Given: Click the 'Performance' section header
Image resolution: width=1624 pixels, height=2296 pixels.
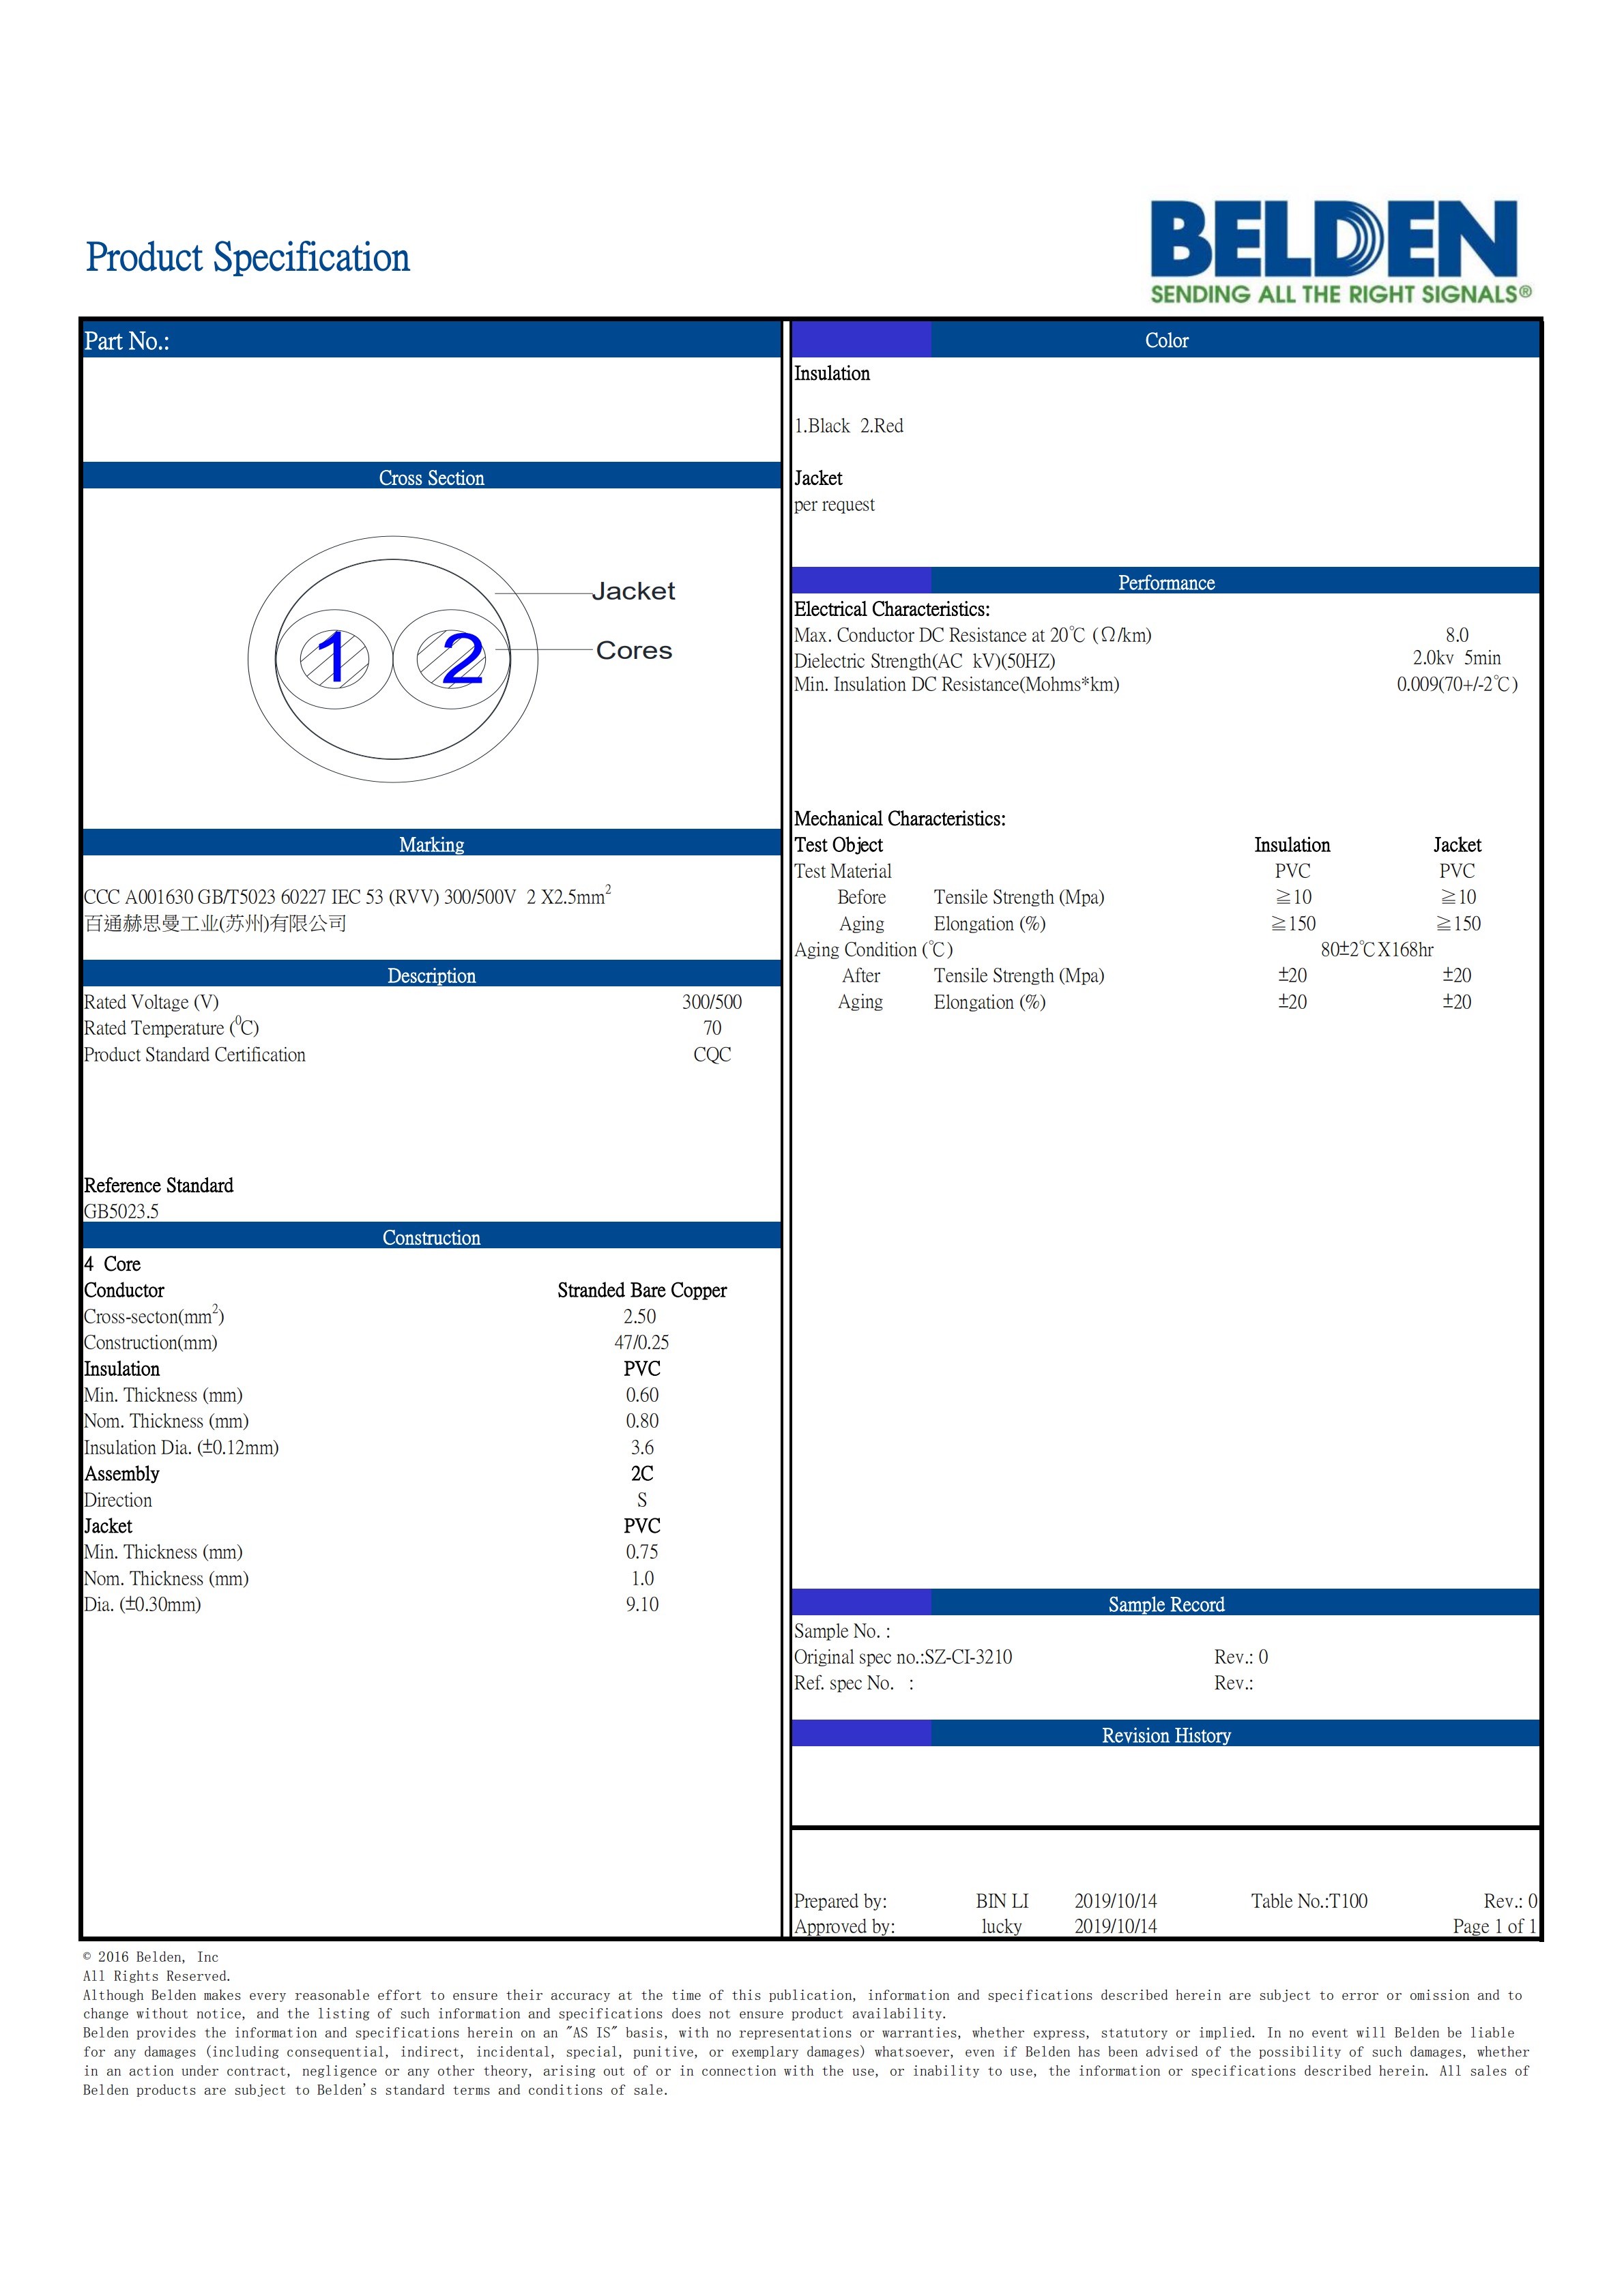Looking at the screenshot, I should tap(1165, 582).
